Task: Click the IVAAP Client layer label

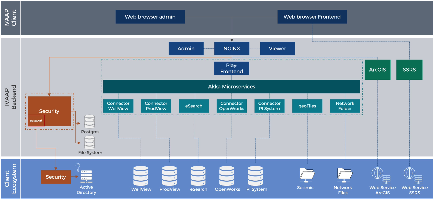Action: click(10, 18)
